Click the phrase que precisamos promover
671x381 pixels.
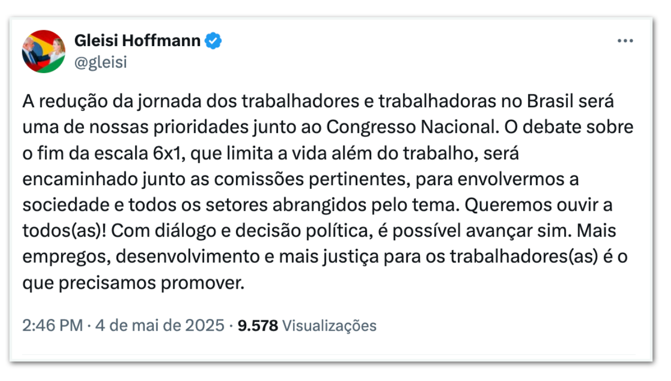point(133,283)
